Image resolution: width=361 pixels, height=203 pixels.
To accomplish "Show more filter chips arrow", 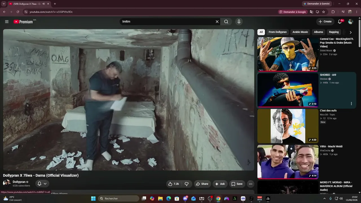I will 351,32.
